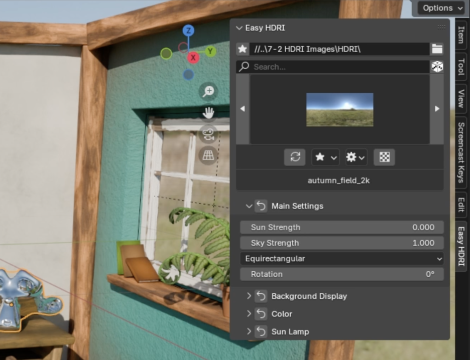Image resolution: width=470 pixels, height=360 pixels.
Task: Click the pan view hand icon
Action: (x=208, y=113)
